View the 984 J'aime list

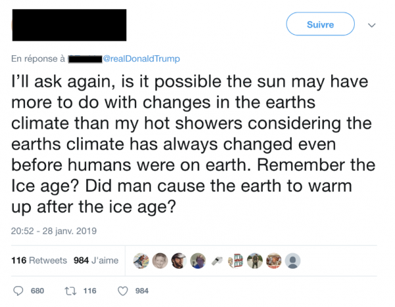click(x=96, y=260)
